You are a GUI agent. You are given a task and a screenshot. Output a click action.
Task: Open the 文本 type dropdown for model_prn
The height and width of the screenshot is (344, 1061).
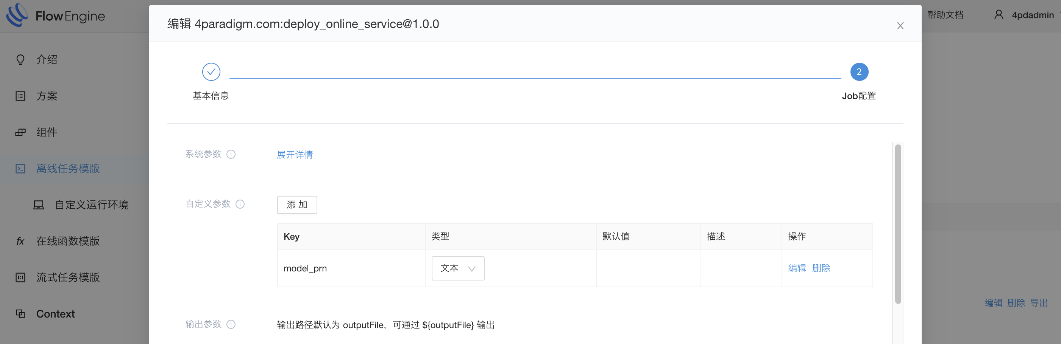457,268
